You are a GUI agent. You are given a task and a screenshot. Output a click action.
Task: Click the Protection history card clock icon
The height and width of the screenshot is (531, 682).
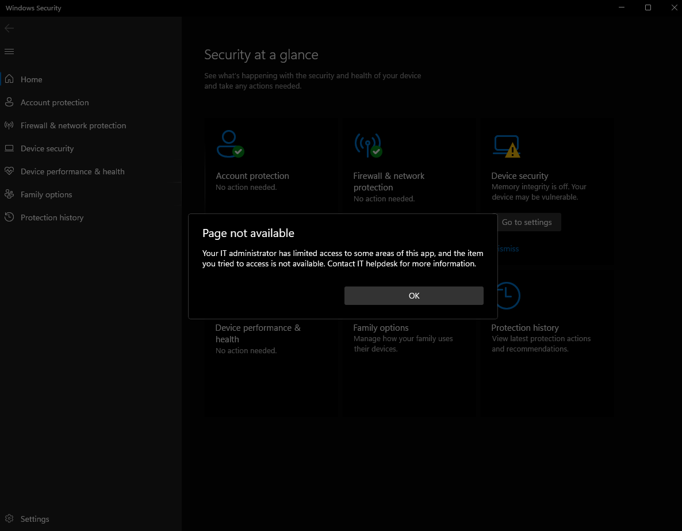click(x=507, y=295)
